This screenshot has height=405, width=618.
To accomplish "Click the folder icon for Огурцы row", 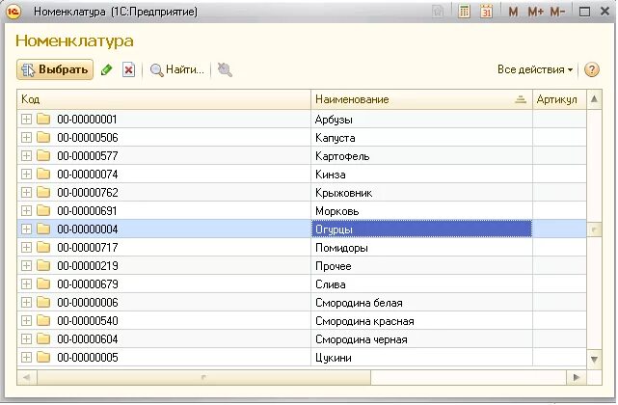I will 43,229.
